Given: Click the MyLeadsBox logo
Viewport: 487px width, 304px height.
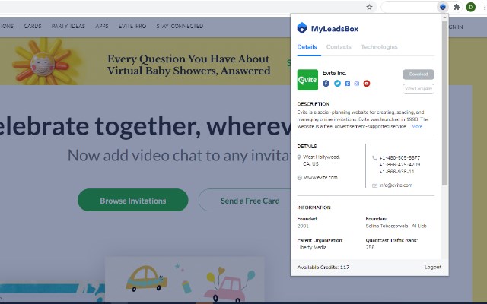Looking at the screenshot, I should tap(327, 28).
